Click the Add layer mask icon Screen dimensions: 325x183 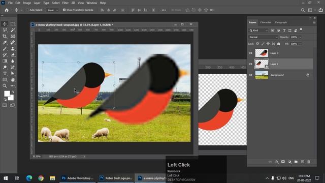[283, 162]
